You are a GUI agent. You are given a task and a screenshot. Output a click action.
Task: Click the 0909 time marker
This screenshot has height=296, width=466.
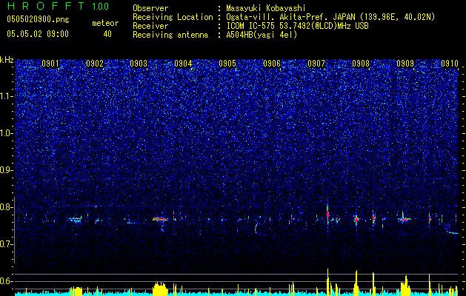(x=405, y=64)
